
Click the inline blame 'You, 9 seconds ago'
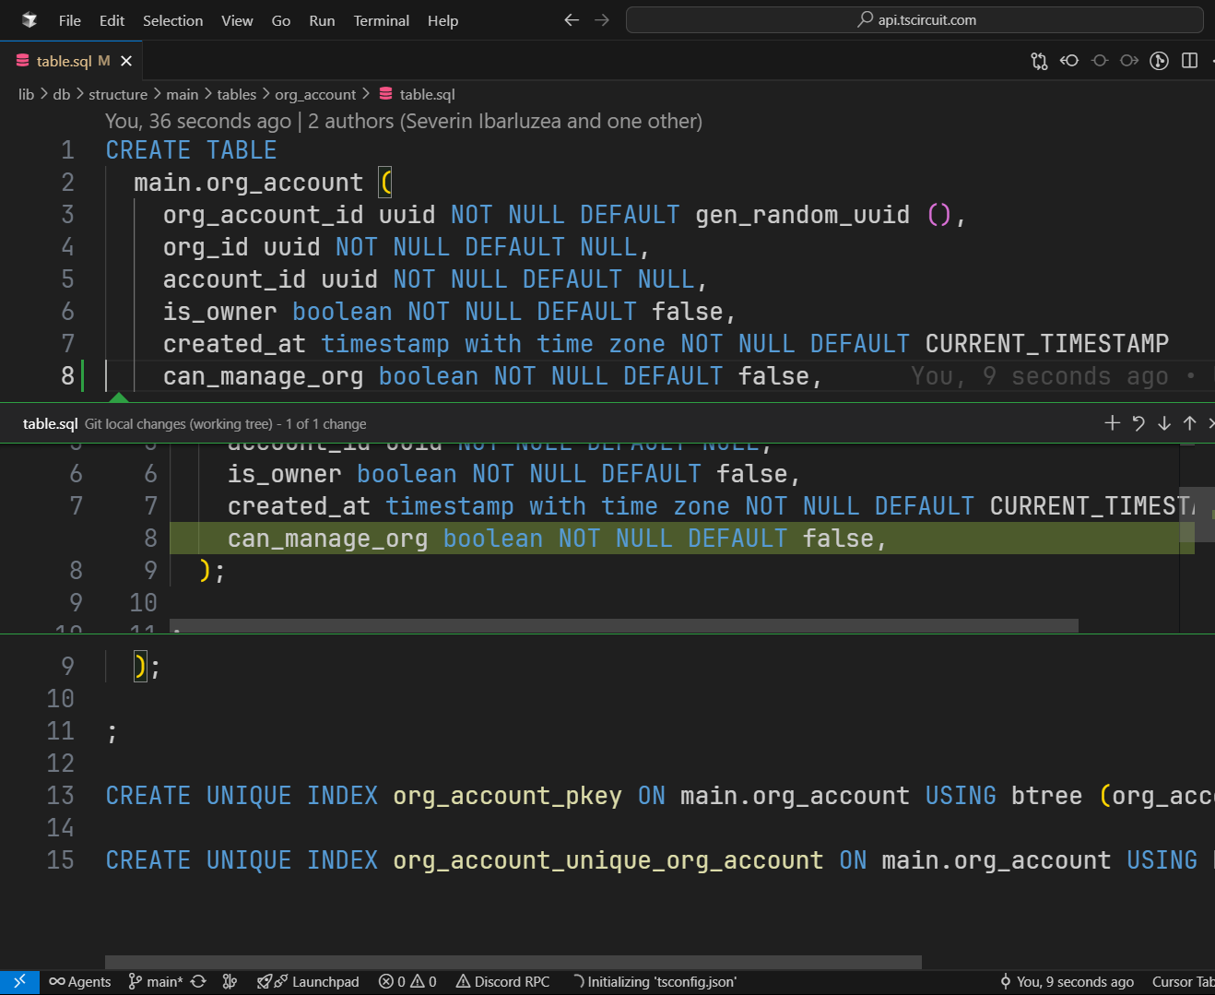[x=1039, y=376]
